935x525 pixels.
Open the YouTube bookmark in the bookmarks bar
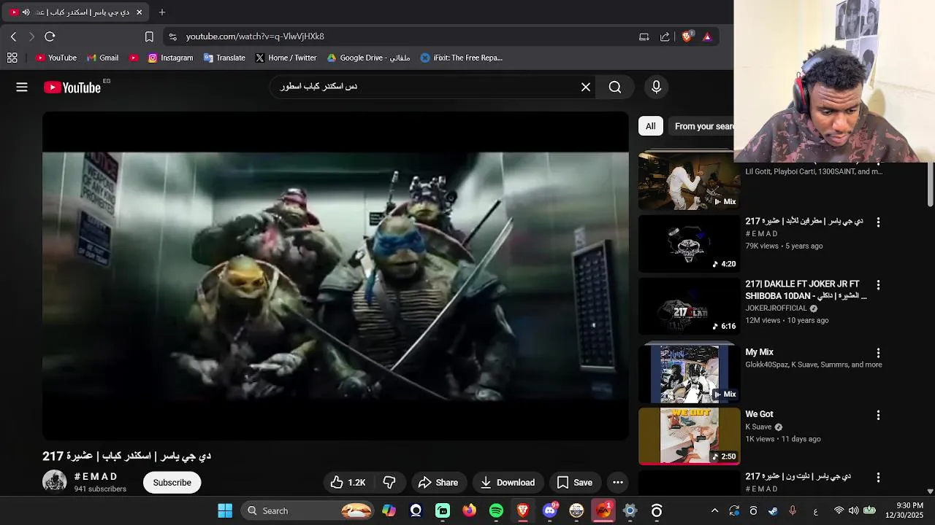pyautogui.click(x=56, y=58)
